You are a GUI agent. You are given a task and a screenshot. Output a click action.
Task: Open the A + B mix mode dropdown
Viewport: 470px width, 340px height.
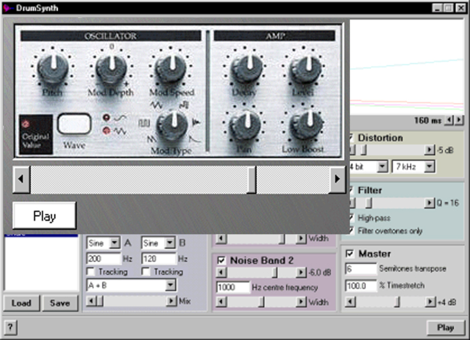point(170,285)
